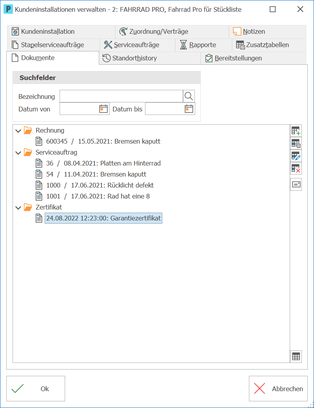Collapse the Rechnung tree node
314x408 pixels.
pyautogui.click(x=18, y=131)
